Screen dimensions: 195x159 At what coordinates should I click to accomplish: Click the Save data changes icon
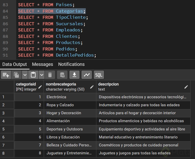[62, 75]
